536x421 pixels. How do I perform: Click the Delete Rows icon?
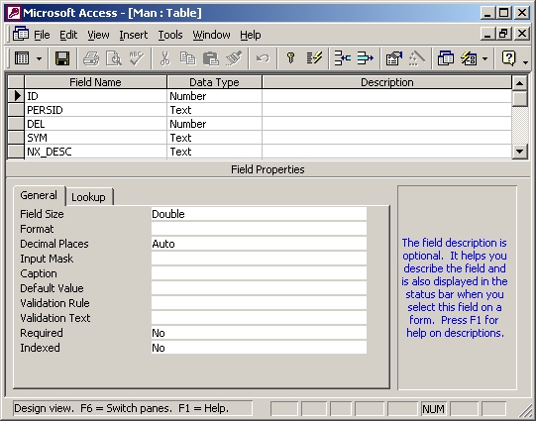pyautogui.click(x=365, y=58)
